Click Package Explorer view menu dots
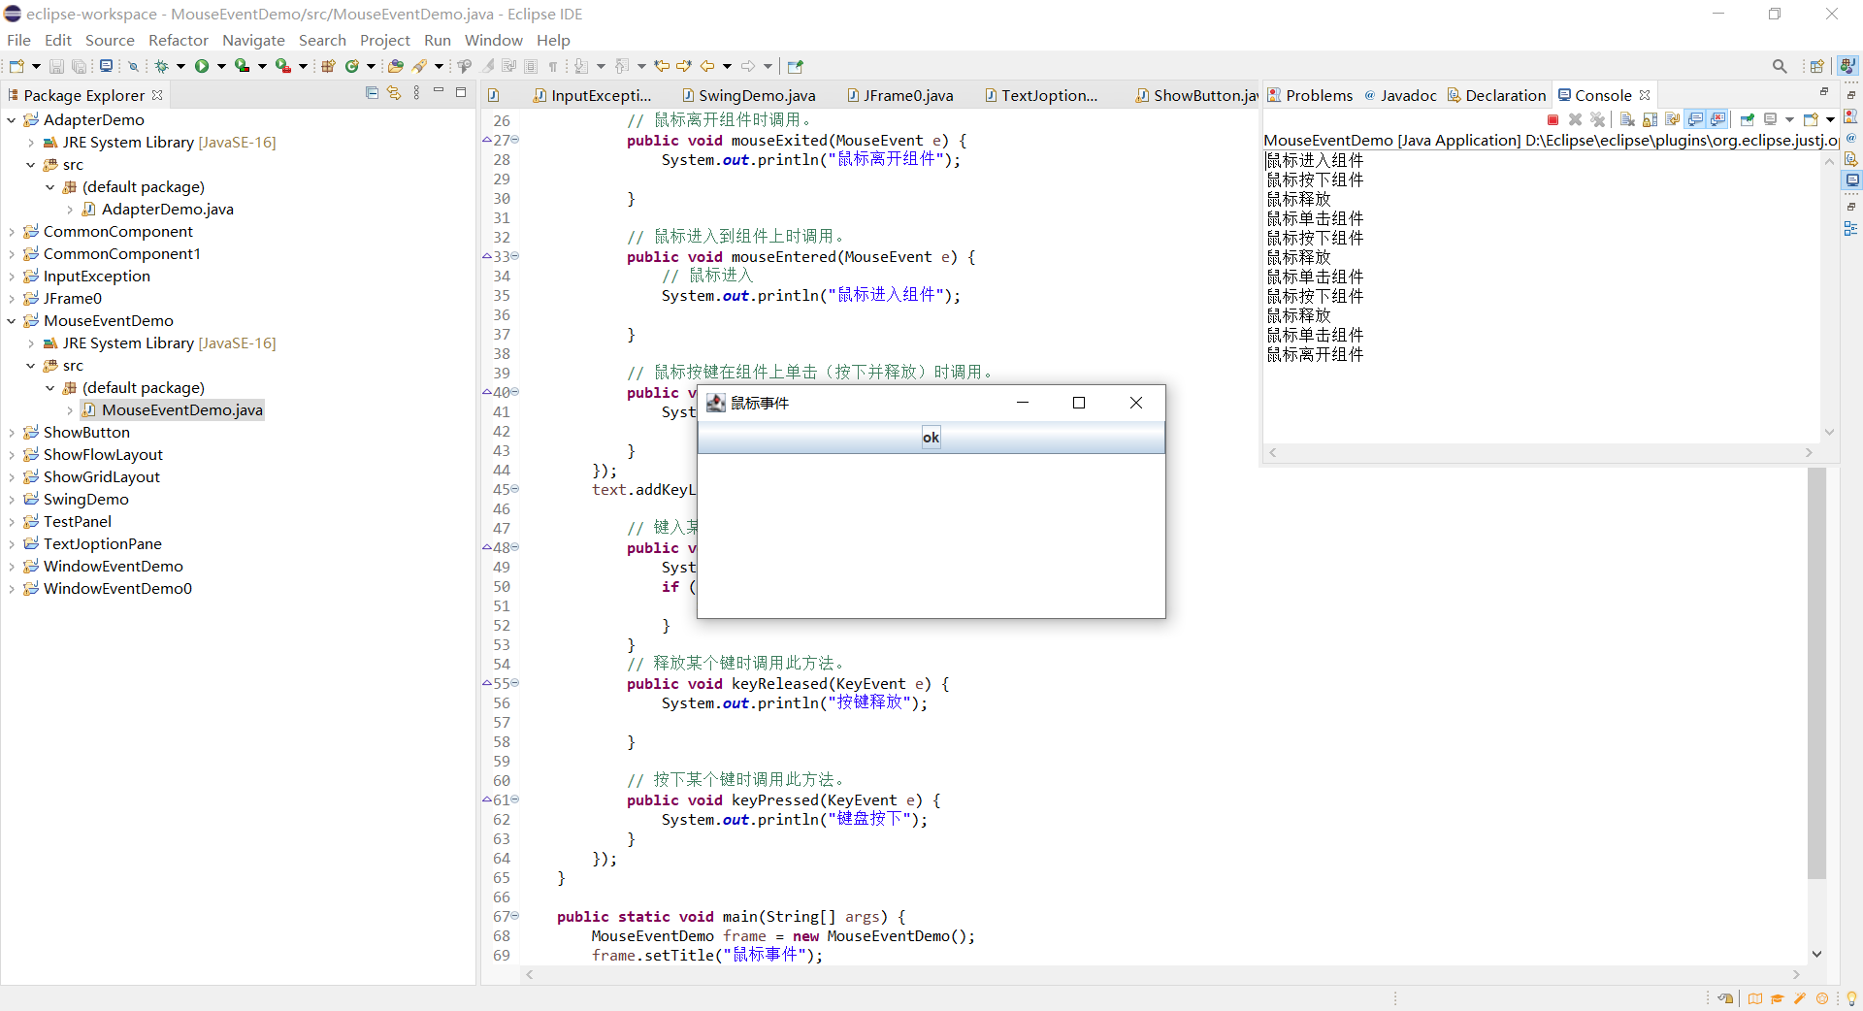Image resolution: width=1863 pixels, height=1011 pixels. click(x=416, y=93)
